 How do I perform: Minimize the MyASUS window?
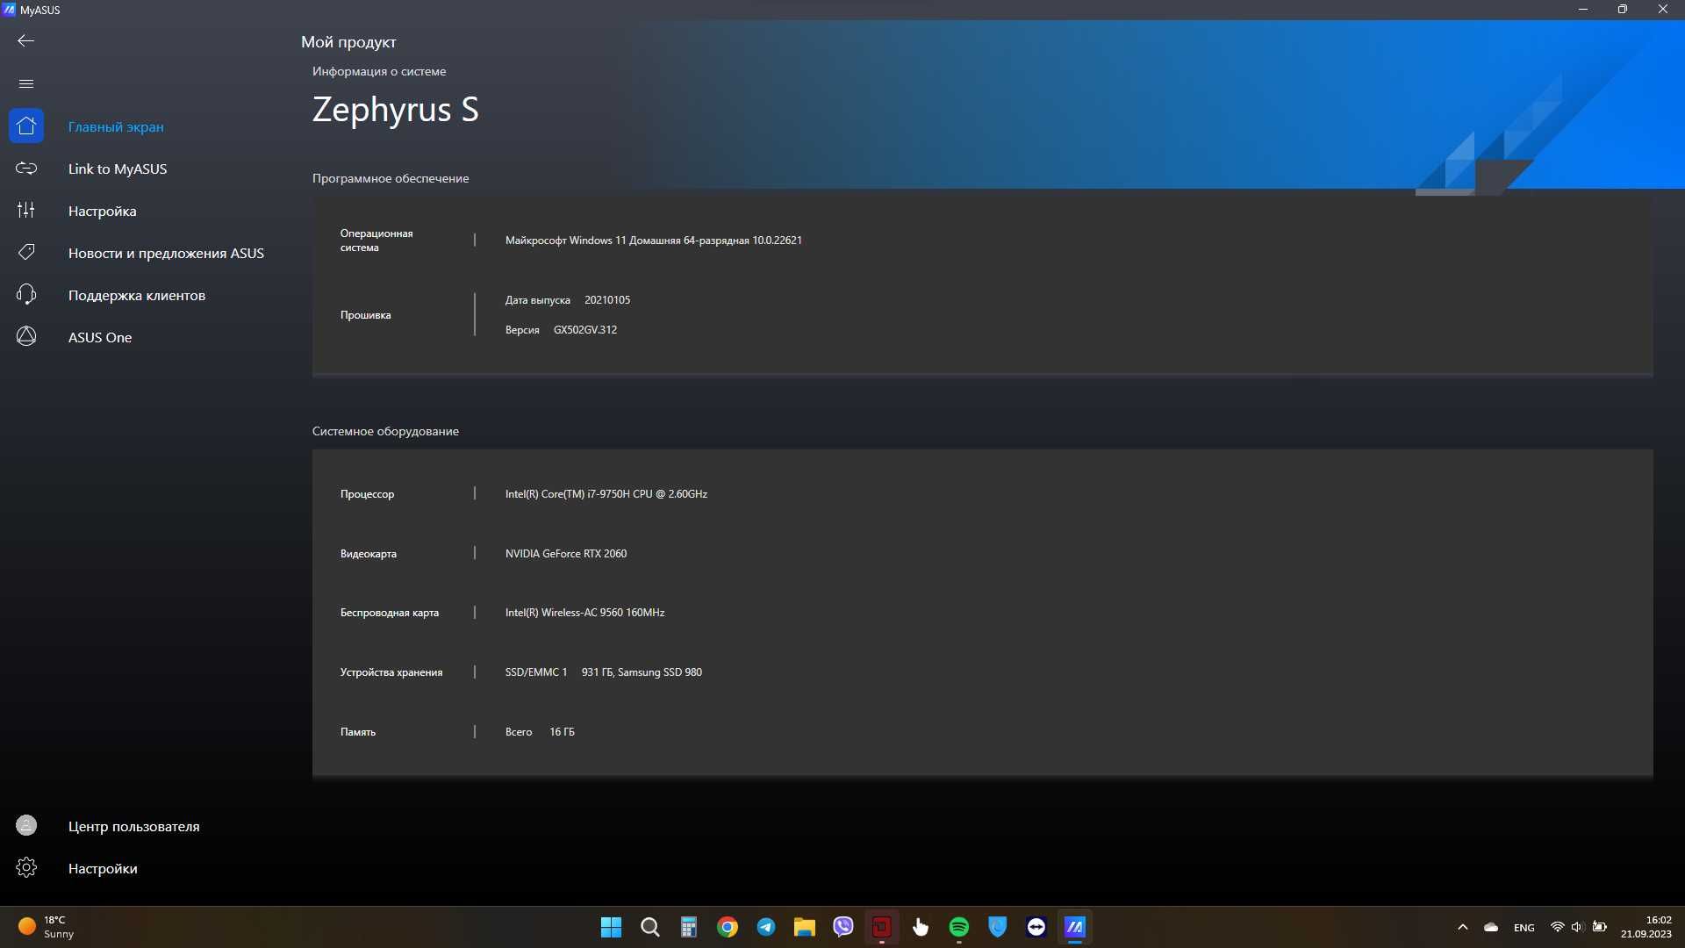(1583, 10)
